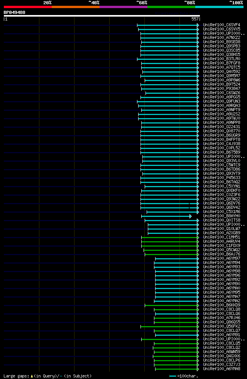Open the UniRef100_C6SWZ6 entry
Image resolution: width=247 pixels, height=379 pixels.
point(222,93)
